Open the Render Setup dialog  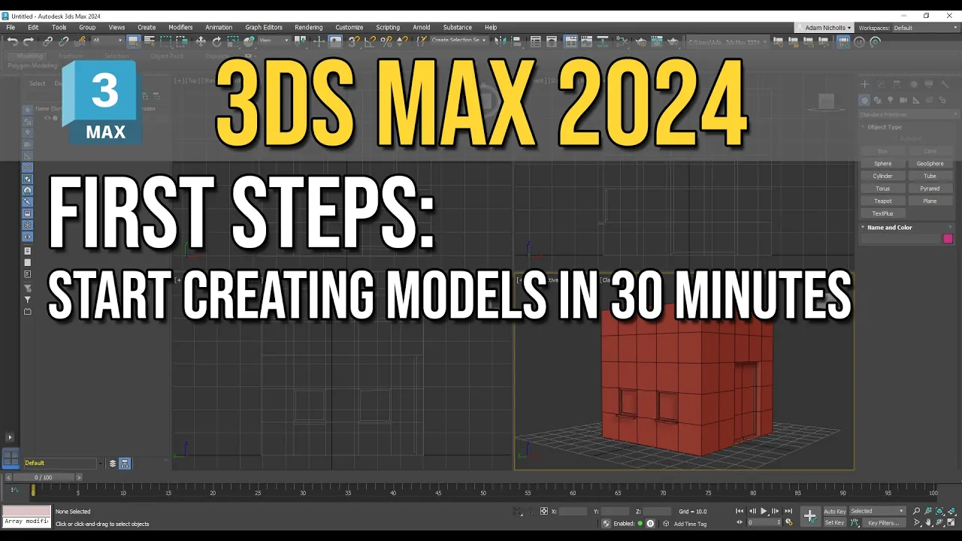coord(640,41)
